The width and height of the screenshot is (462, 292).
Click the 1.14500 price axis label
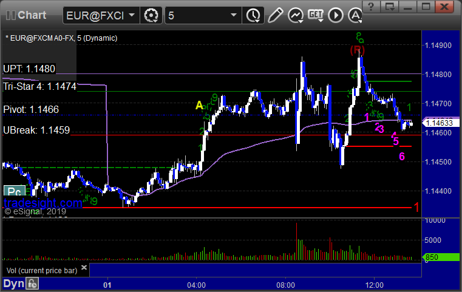[x=438, y=161]
